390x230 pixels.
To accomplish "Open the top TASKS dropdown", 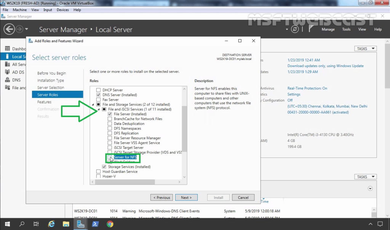I will click(366, 48).
